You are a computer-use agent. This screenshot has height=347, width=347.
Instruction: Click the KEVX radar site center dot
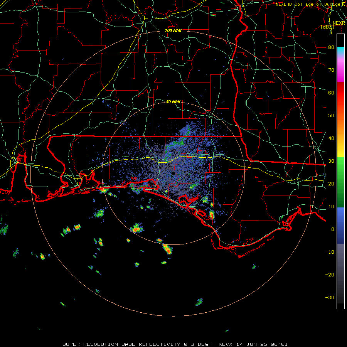coord(173,173)
